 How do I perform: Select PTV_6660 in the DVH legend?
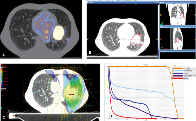coord(187,68)
